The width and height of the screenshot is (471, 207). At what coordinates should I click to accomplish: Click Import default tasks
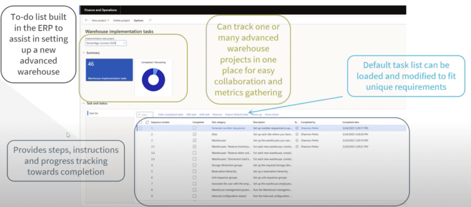(236, 114)
